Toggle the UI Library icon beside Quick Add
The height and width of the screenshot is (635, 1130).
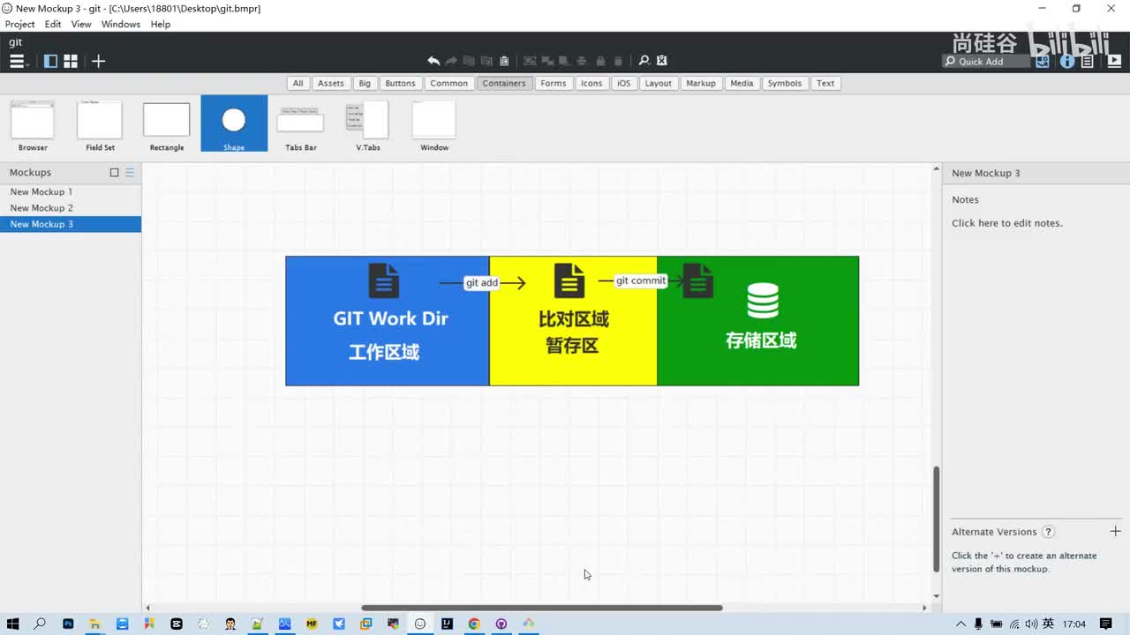click(x=1043, y=61)
